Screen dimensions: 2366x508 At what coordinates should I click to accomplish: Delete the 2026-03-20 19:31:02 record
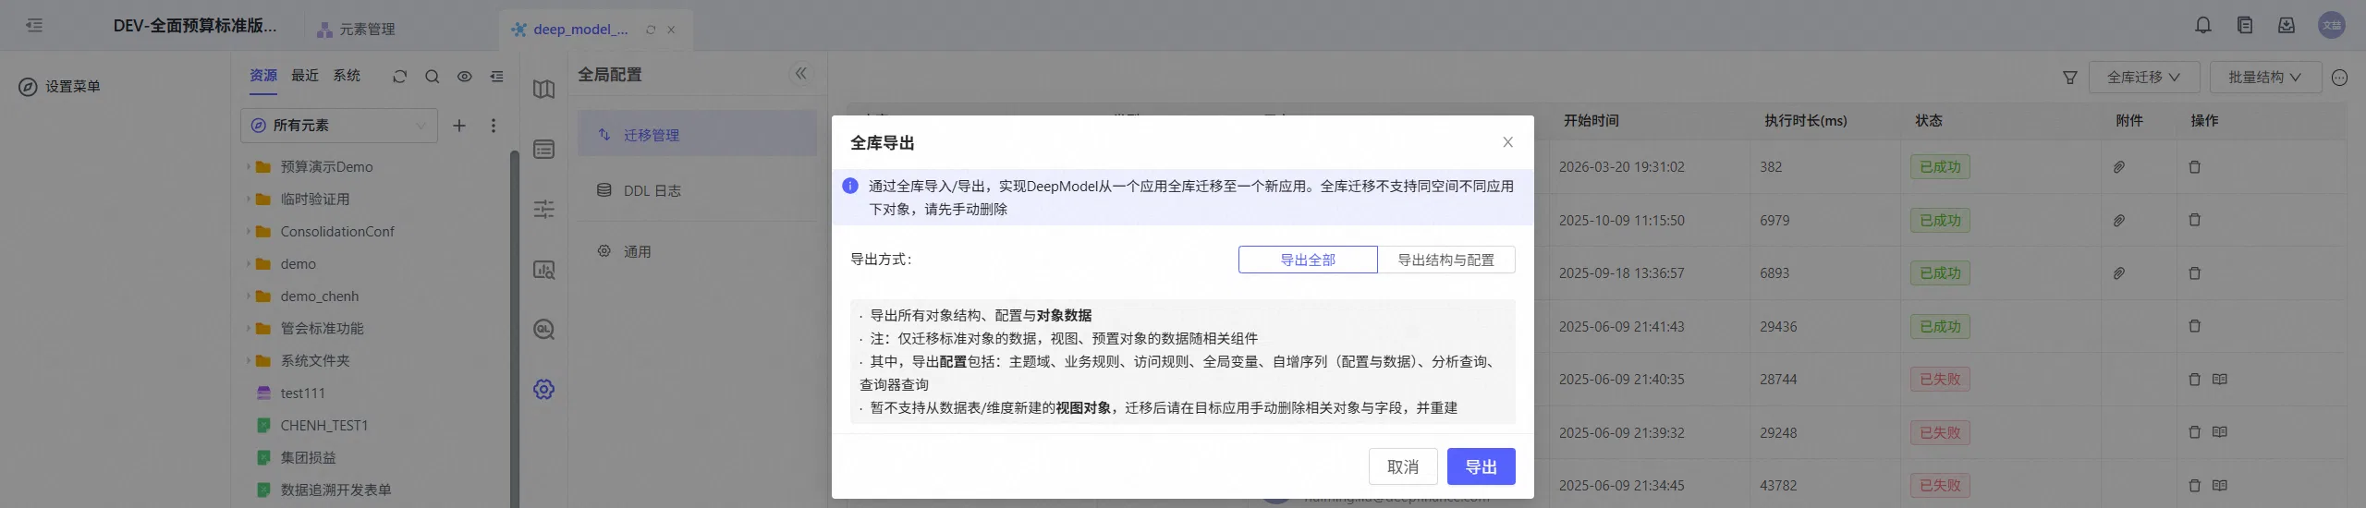pyautogui.click(x=2194, y=167)
